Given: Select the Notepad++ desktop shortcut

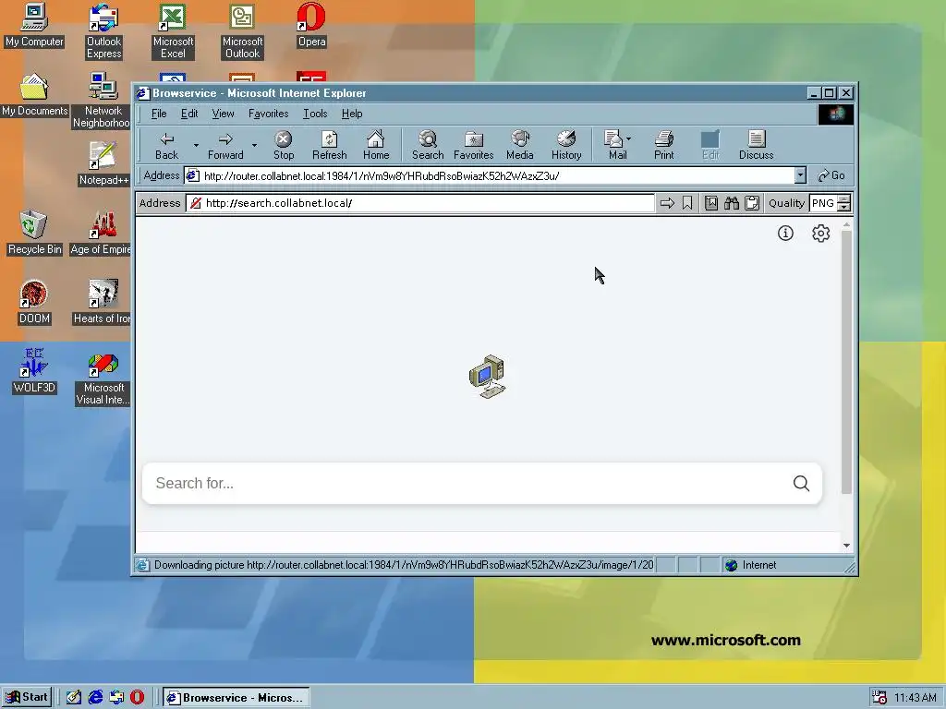Looking at the screenshot, I should point(103,163).
